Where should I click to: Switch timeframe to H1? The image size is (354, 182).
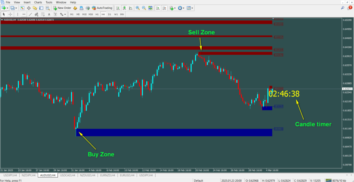click(x=97, y=15)
